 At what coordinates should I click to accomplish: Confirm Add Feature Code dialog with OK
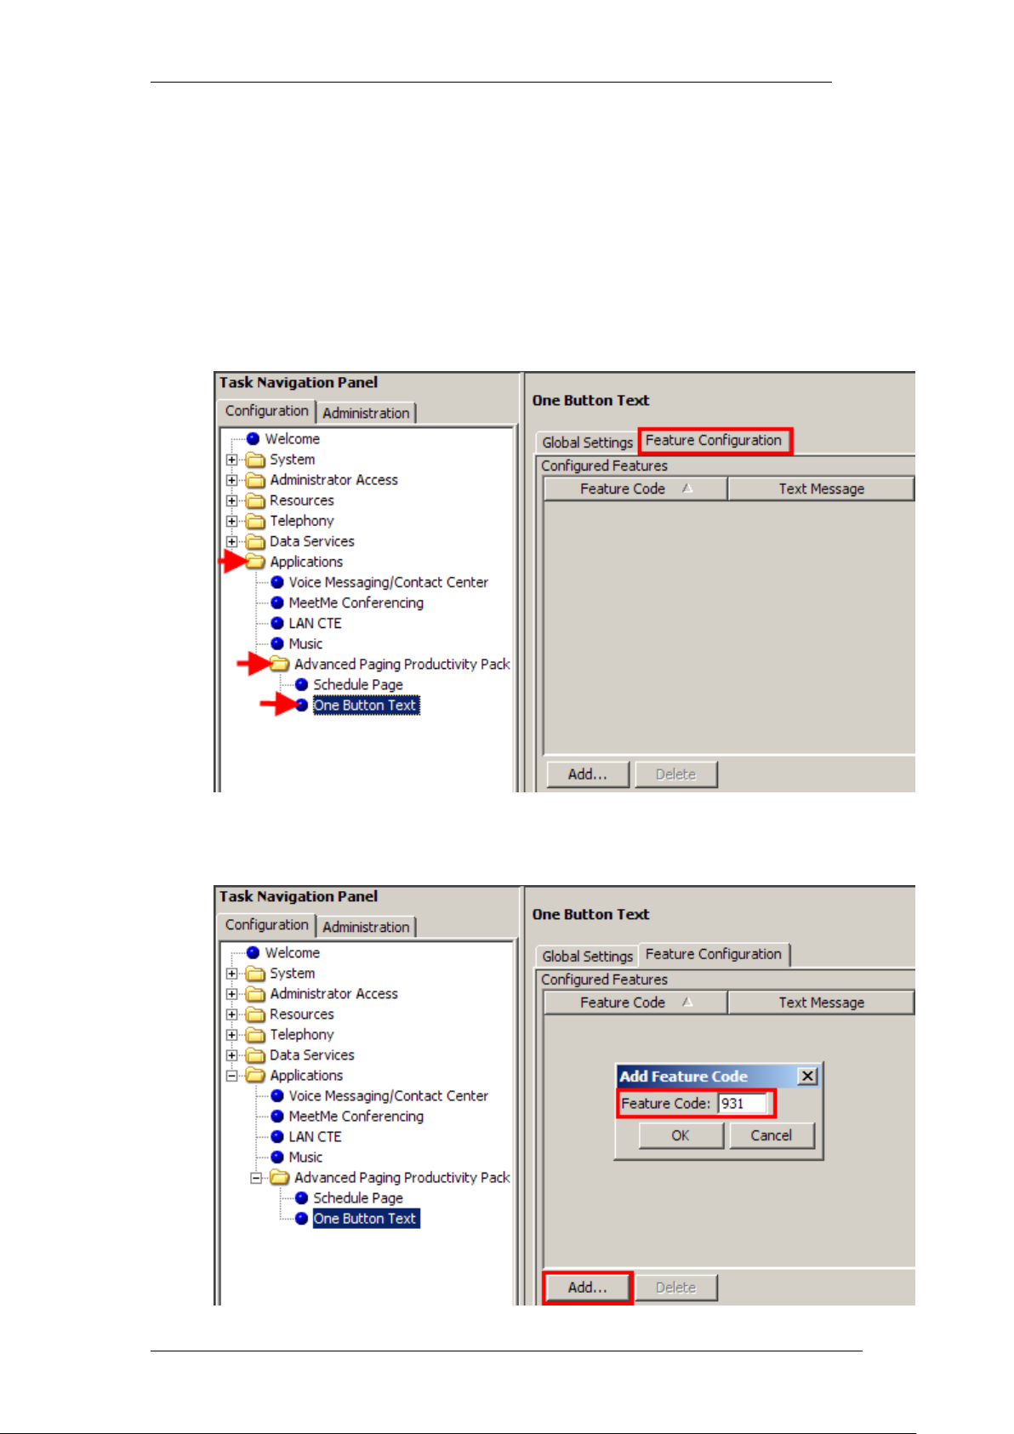[681, 1135]
